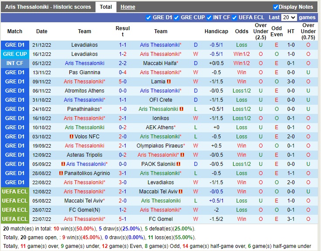Click the Match column header
321x251 pixels.
[15, 31]
